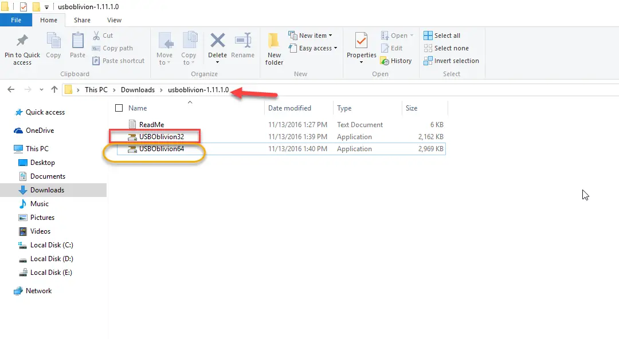Open recent locations dropdown
Screen dimensions: 619x339
pyautogui.click(x=41, y=89)
